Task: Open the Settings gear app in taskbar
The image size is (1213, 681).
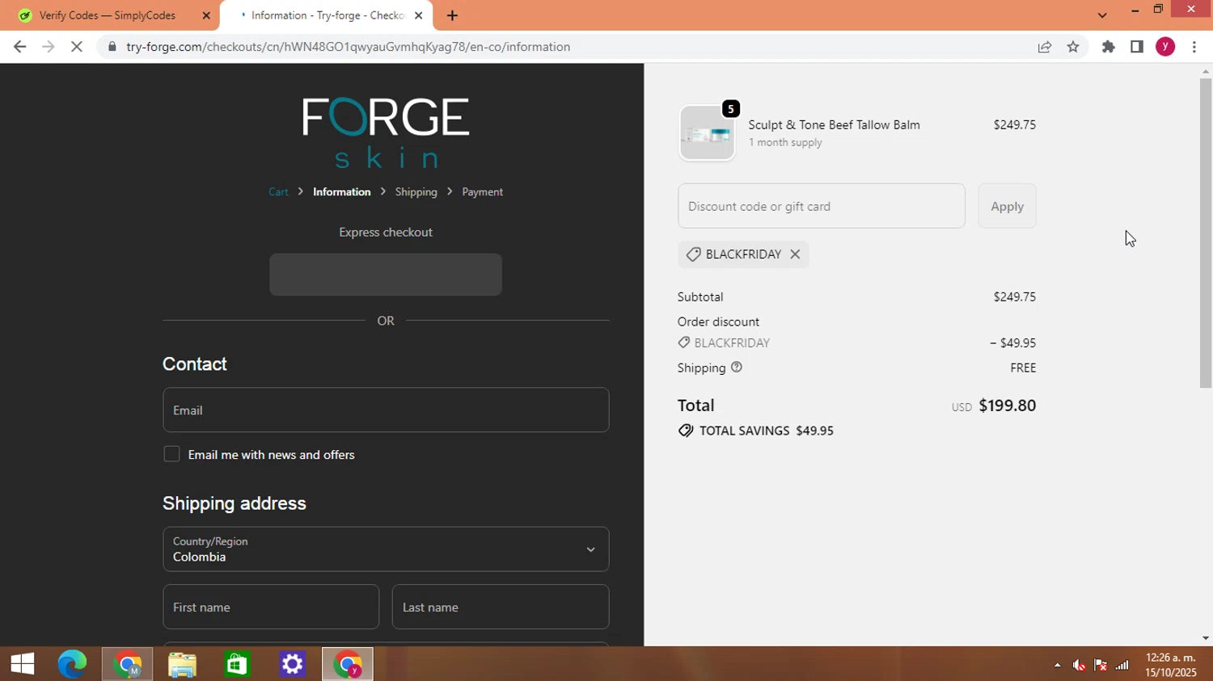Action: pos(292,664)
